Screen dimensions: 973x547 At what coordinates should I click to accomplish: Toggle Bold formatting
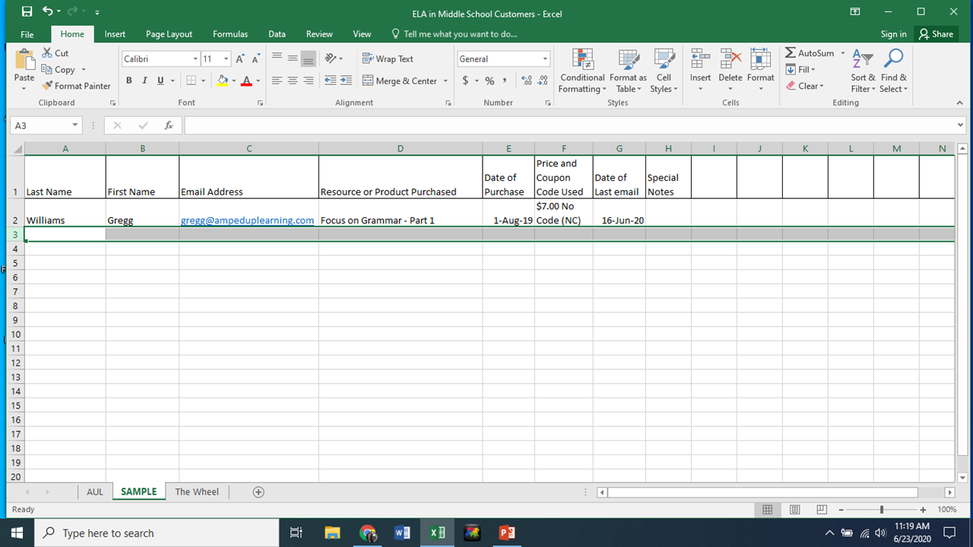click(129, 81)
